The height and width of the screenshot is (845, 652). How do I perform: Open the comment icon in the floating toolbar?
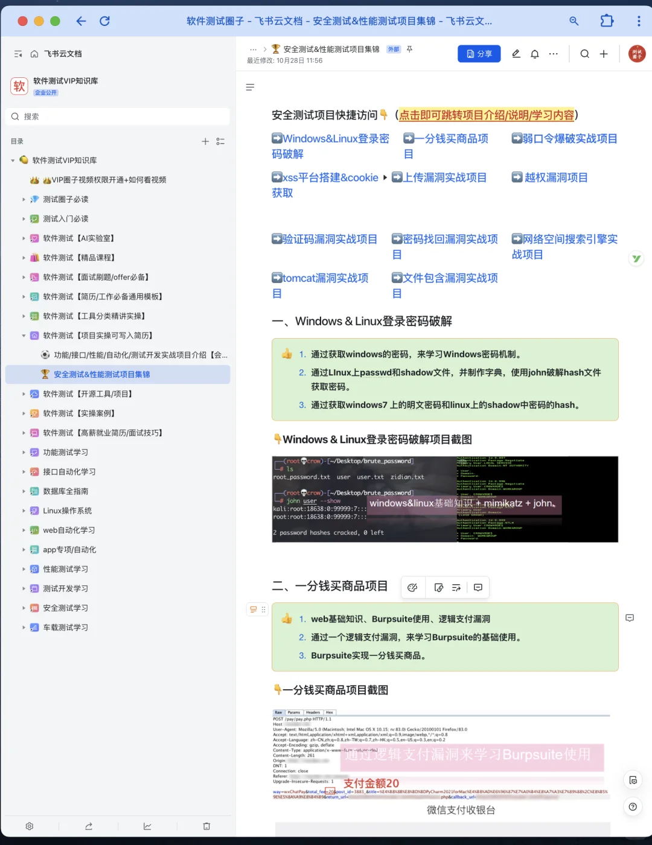478,587
